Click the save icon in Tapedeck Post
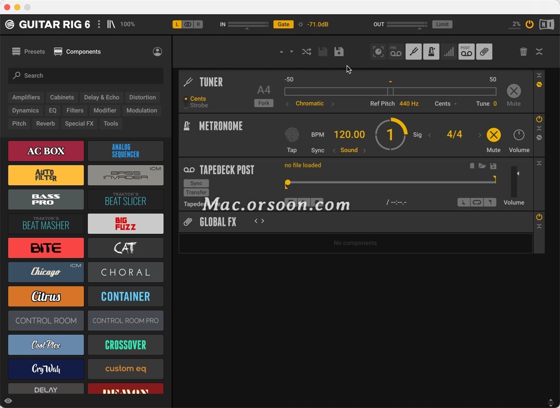The image size is (560, 408). click(x=493, y=166)
